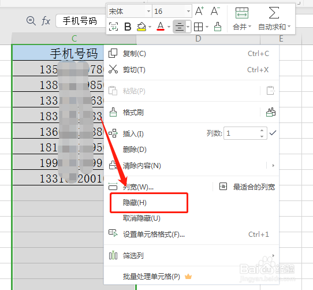Confirm column insert with the checkmark
Screen dimensions: 313x290
273,133
